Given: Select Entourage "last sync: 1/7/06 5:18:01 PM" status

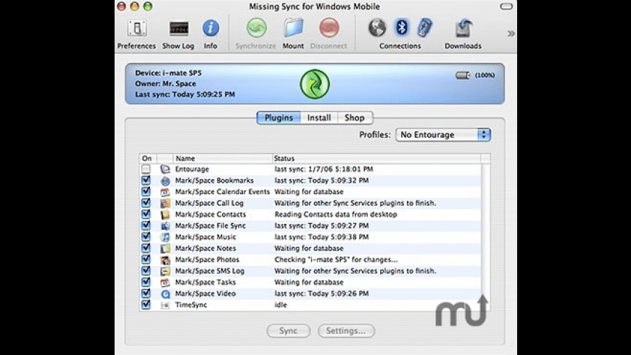Looking at the screenshot, I should [x=324, y=170].
